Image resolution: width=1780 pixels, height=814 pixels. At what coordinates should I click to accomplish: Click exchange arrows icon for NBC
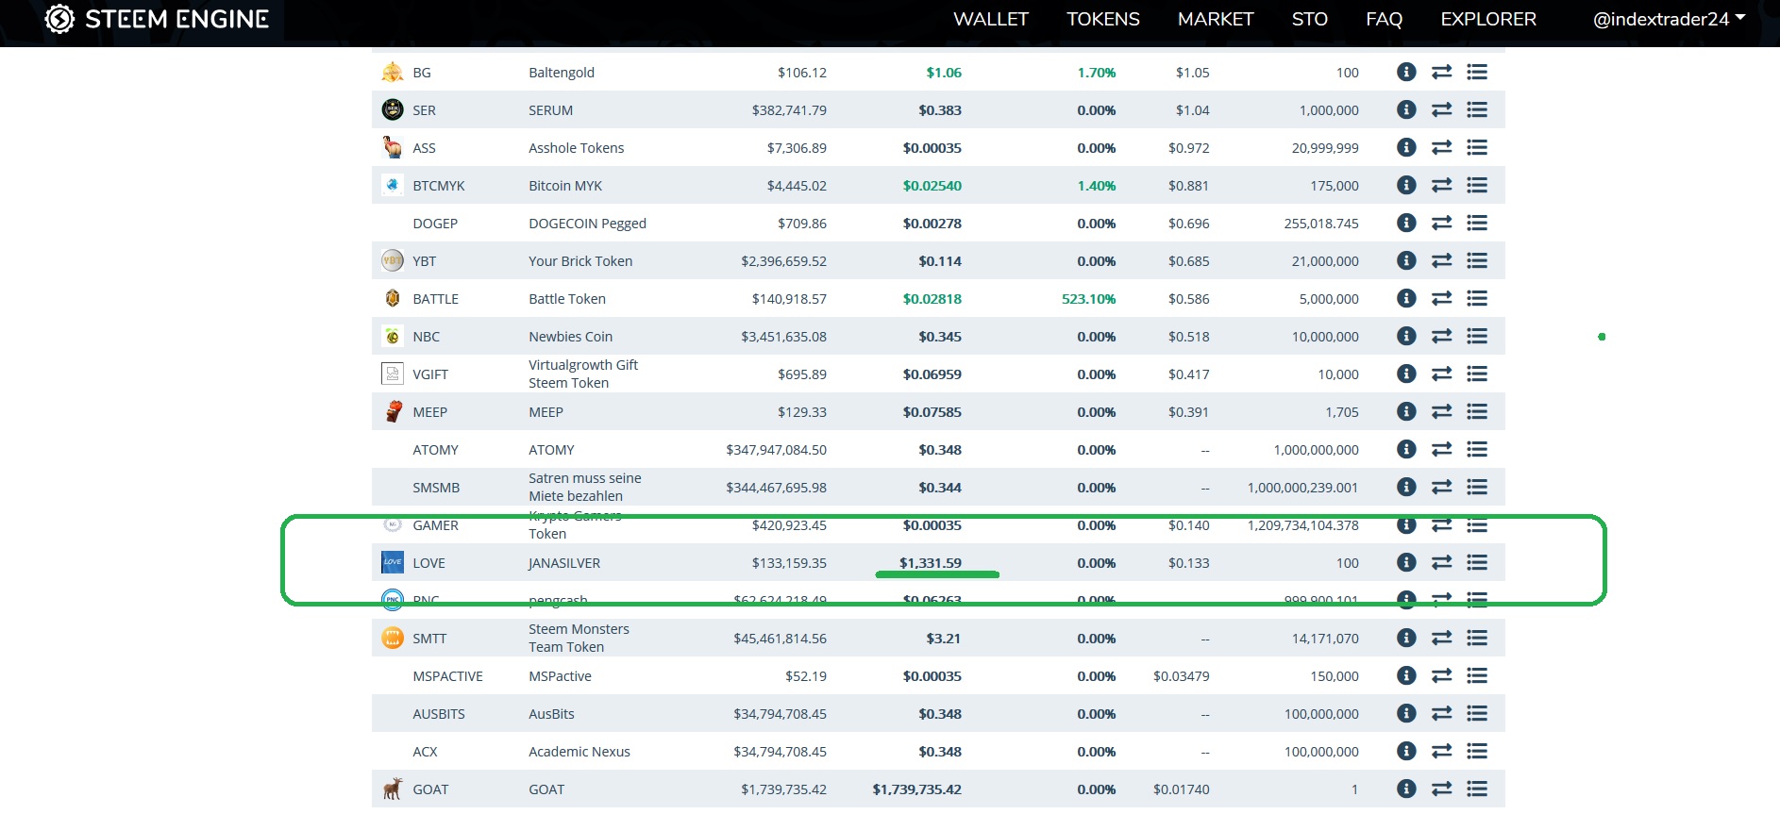point(1441,336)
